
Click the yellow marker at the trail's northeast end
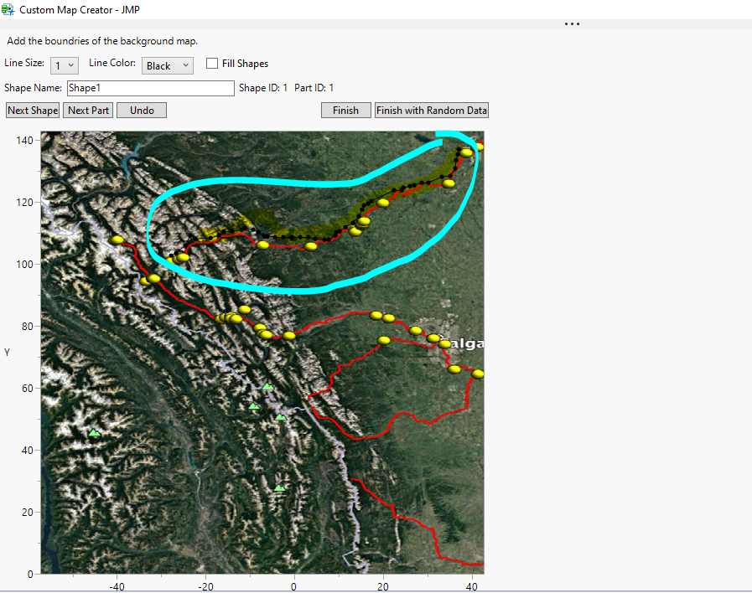point(466,152)
